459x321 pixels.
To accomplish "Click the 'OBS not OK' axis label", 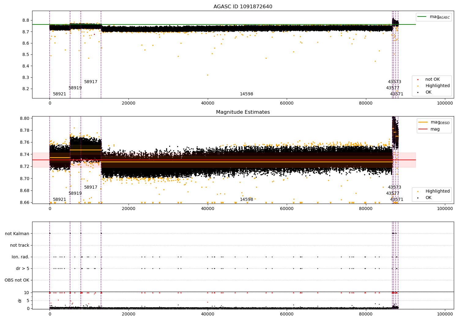I will coord(17,280).
